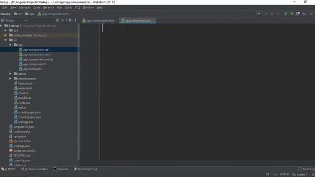Image resolution: width=315 pixels, height=177 pixels.
Task: Click the Startup breadcrumb in navigation bar
Action: 5,14
